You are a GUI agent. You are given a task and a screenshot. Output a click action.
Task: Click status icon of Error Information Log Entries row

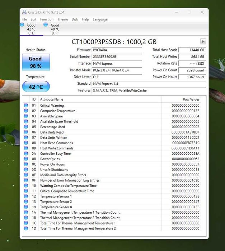pyautogui.click(x=26, y=180)
